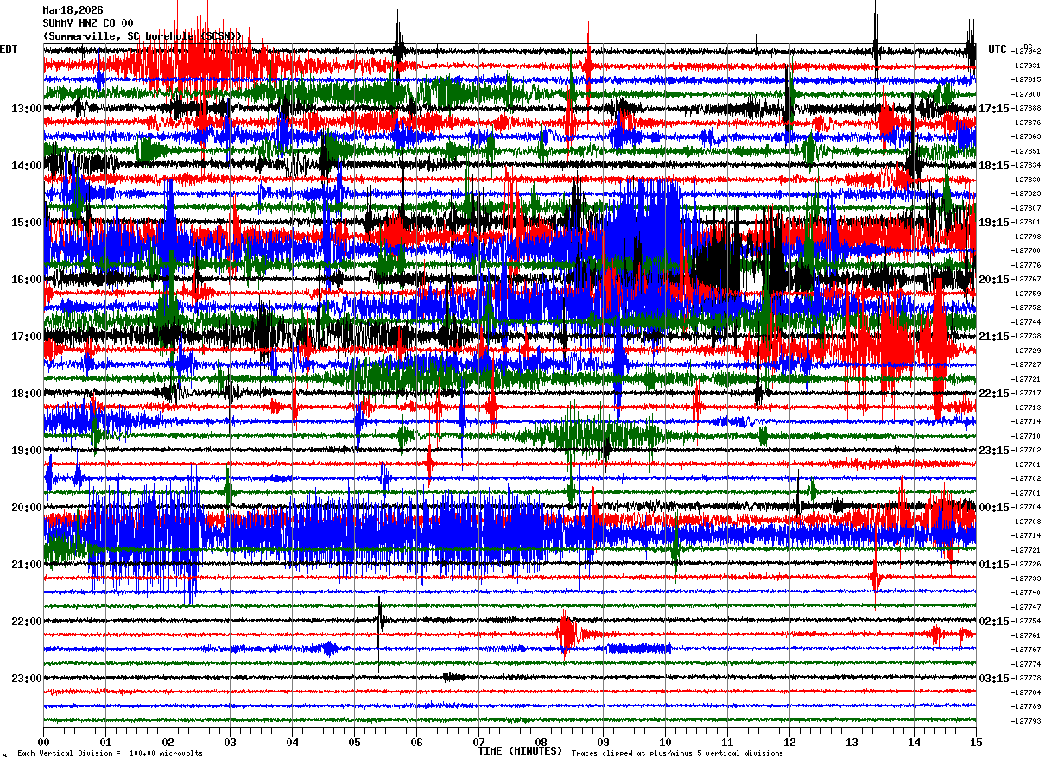Screen dimensions: 1045x765
Task: Click the 22:15 UTC time label
Action: tap(994, 394)
